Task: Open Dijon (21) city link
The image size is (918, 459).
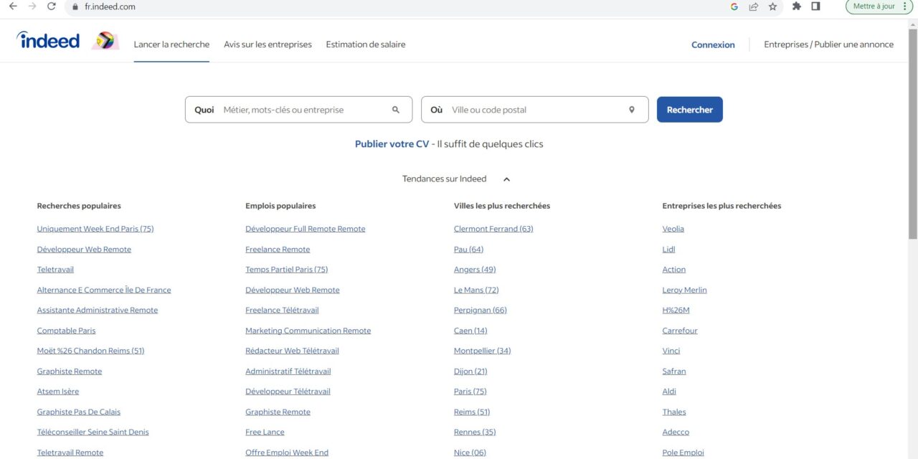Action: click(470, 372)
